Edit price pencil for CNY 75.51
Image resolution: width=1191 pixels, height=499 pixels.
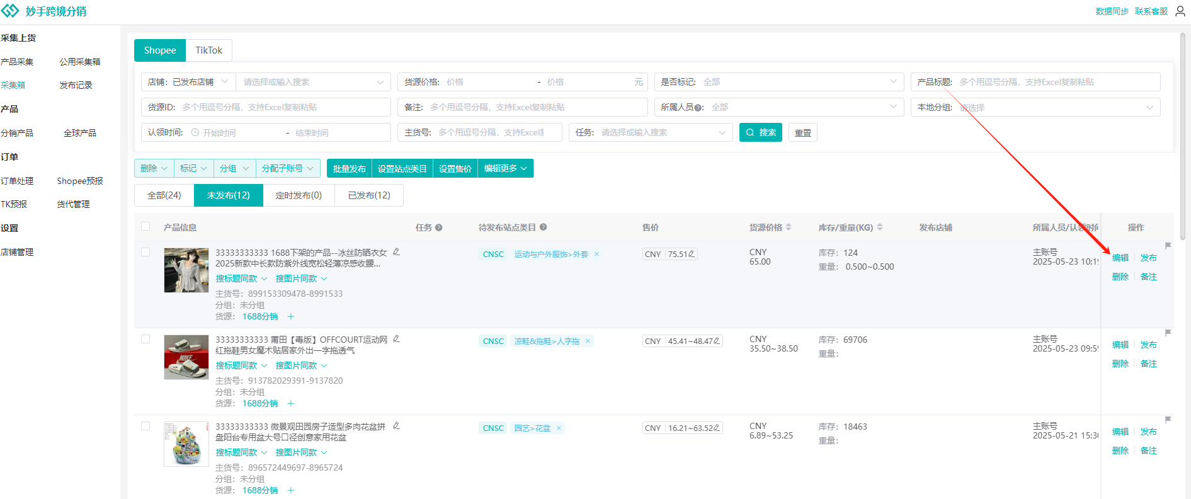tap(692, 254)
